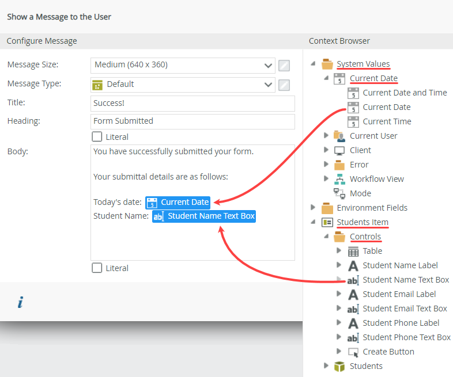Select 'Create Button' tree label

point(388,352)
